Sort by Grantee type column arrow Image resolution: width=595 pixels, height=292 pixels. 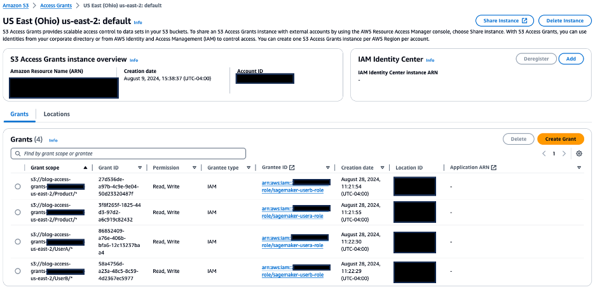coord(249,168)
